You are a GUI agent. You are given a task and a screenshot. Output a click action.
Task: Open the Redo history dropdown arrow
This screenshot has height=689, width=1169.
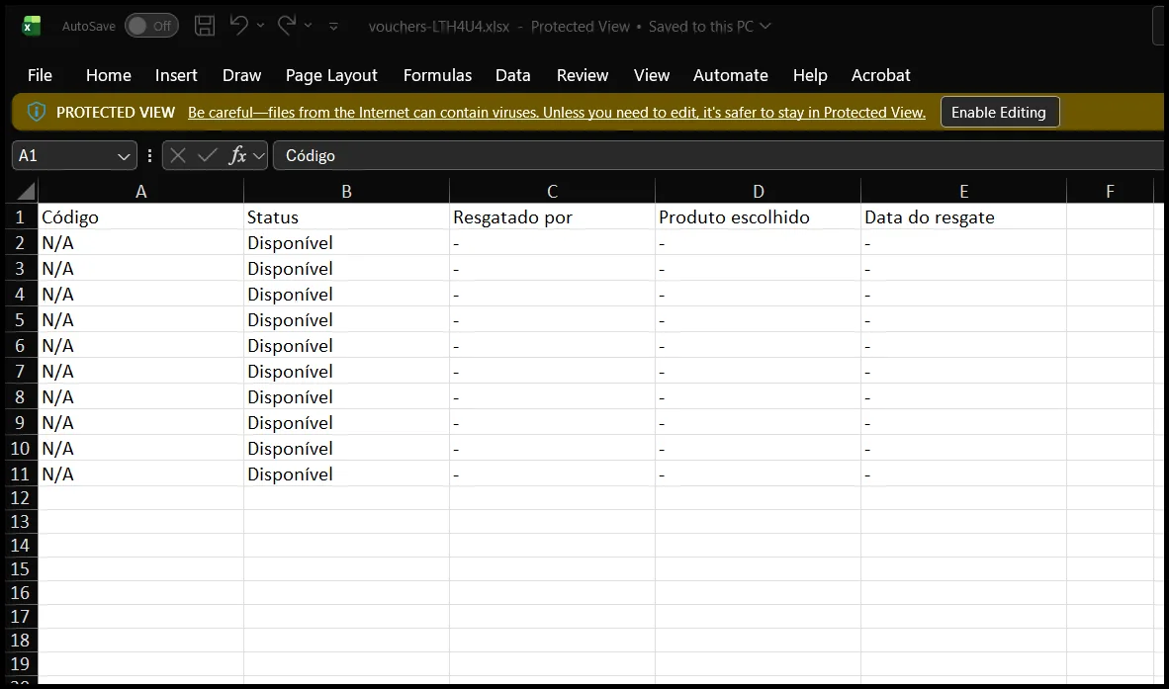click(x=308, y=26)
